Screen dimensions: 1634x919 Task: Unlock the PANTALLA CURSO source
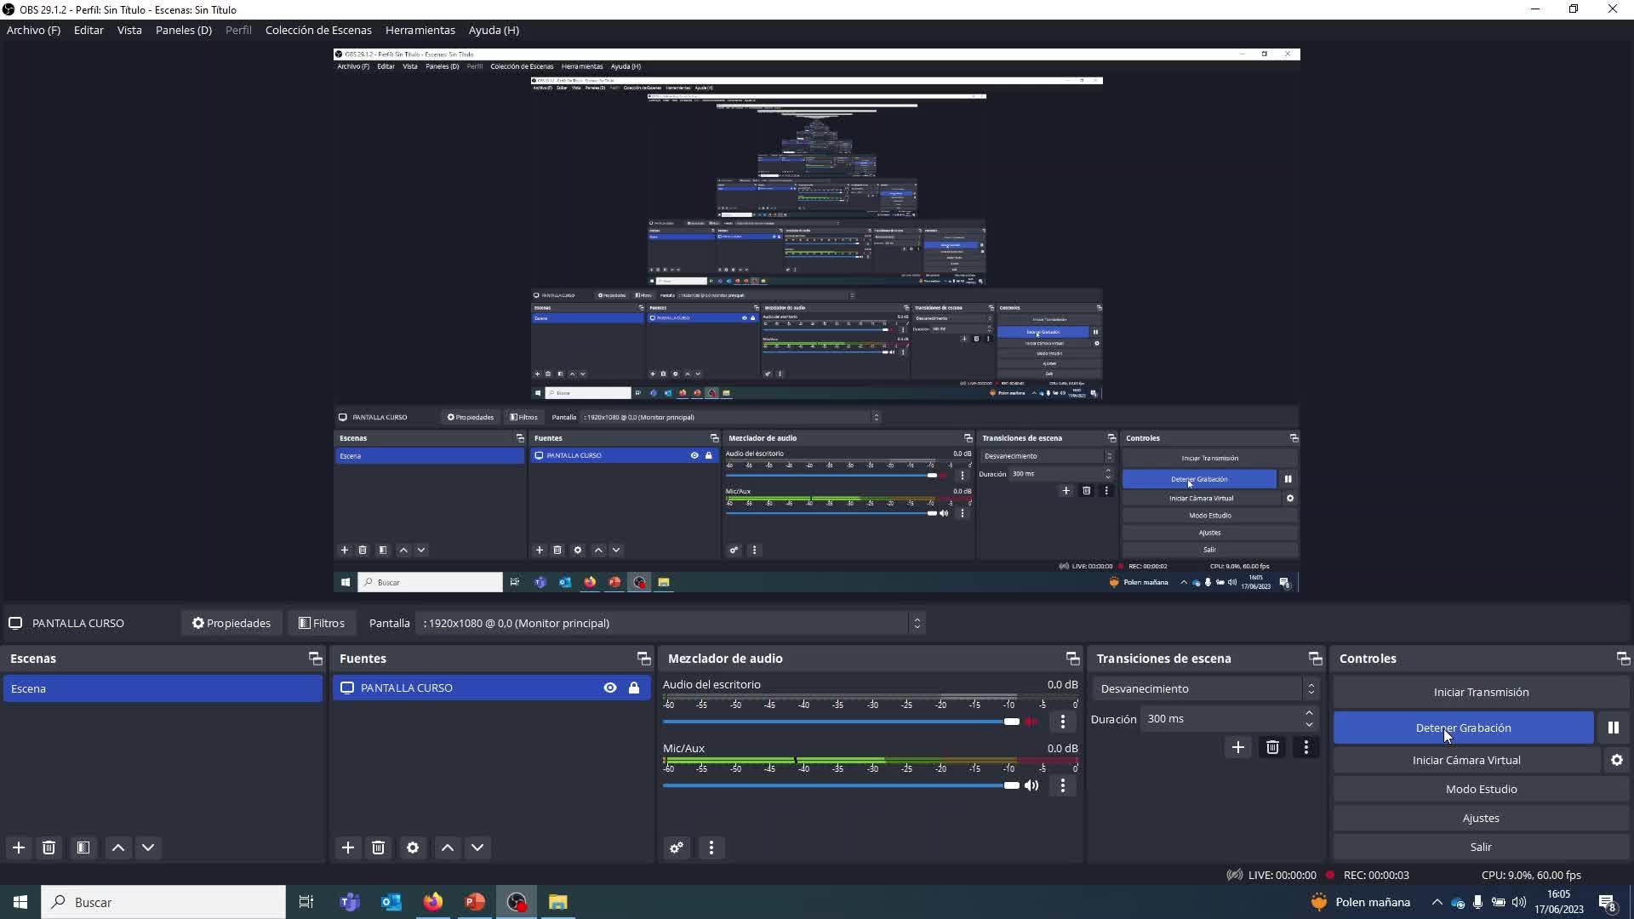coord(634,688)
